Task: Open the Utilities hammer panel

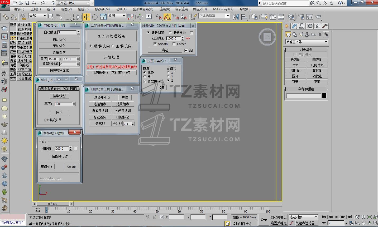Action: [325, 26]
